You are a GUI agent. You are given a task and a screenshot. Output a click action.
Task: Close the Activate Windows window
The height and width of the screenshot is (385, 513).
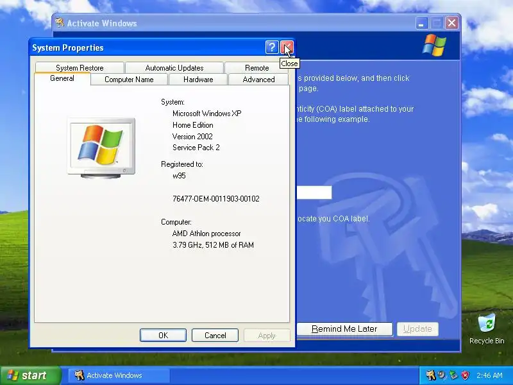[x=452, y=23]
